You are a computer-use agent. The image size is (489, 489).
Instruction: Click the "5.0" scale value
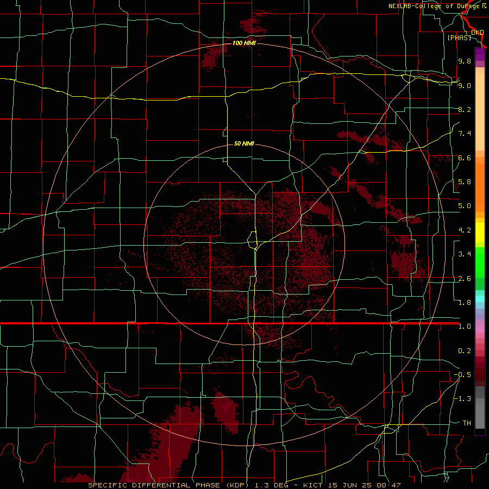point(465,206)
